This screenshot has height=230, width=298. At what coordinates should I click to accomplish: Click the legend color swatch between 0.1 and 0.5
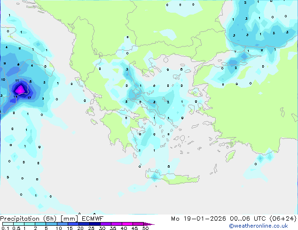8,224
